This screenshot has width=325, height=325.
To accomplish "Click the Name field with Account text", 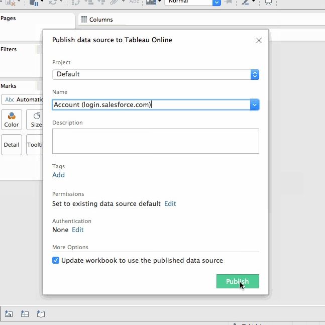I will coord(151,104).
